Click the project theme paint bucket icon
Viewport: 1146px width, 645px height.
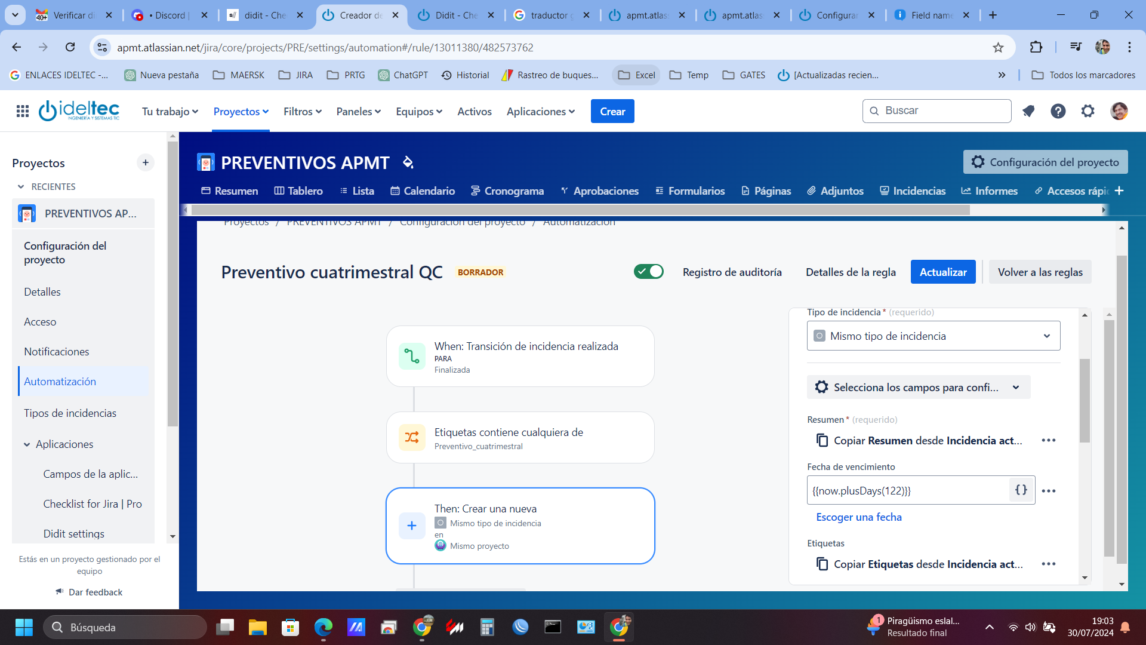coord(408,162)
